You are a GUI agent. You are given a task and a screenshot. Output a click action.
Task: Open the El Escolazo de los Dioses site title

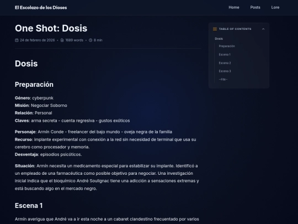click(41, 7)
